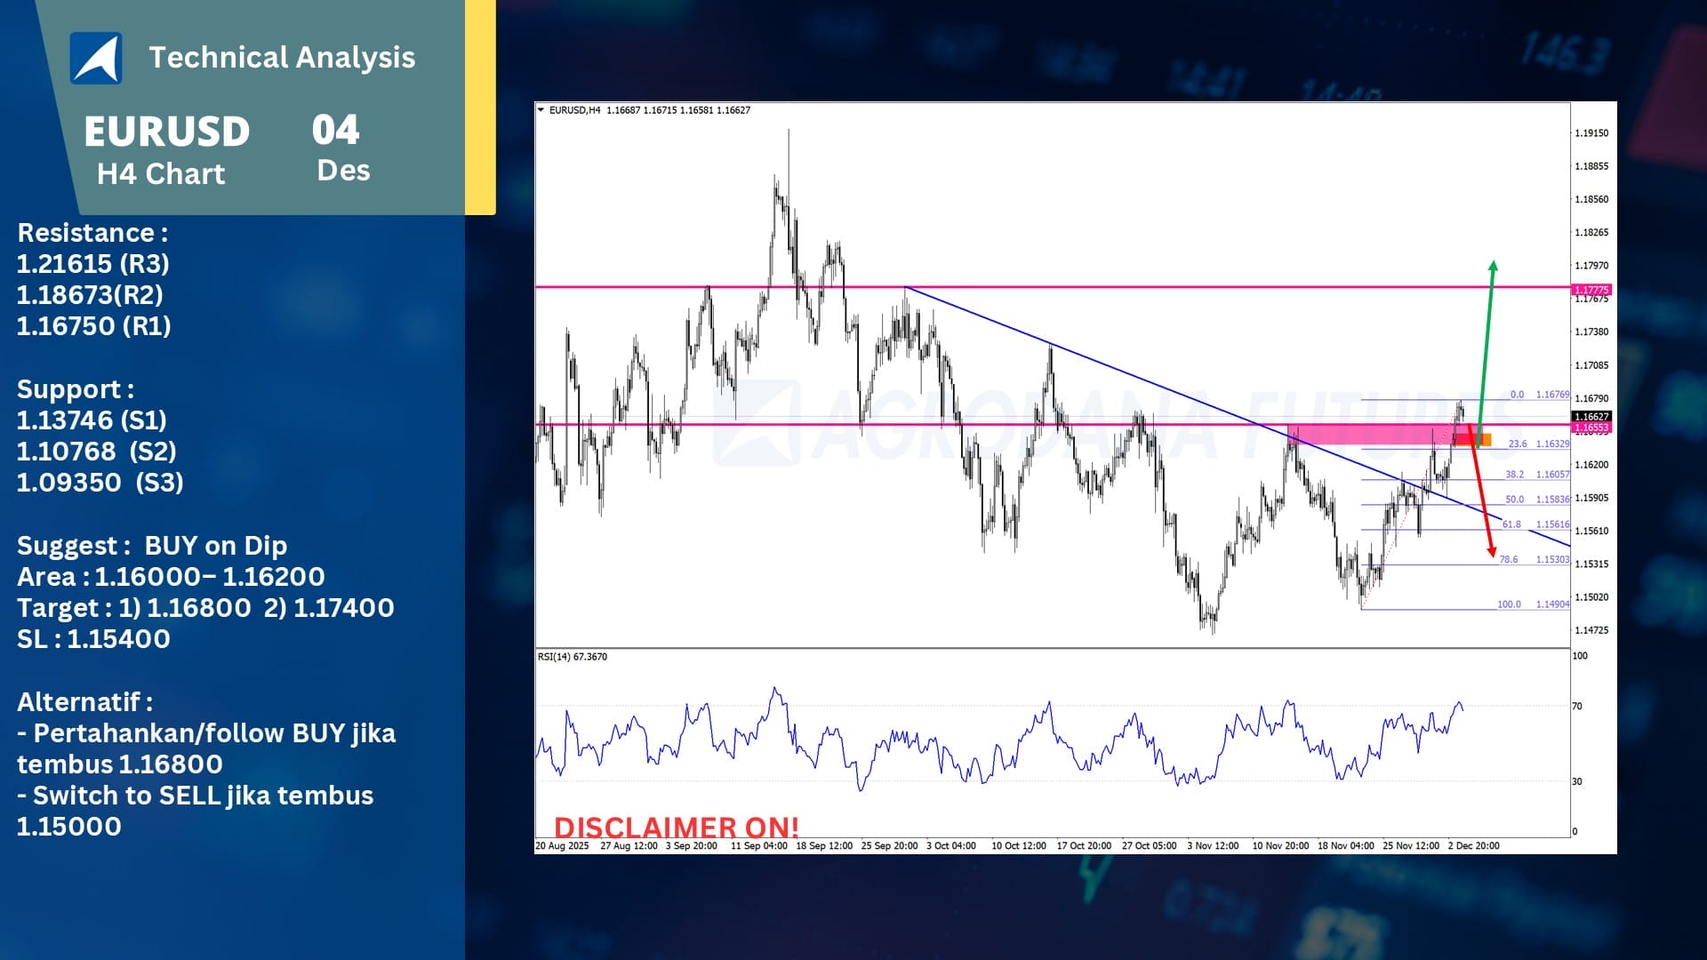
Task: Click the RSI(14) 67.3670 indicator label
Action: 573,657
